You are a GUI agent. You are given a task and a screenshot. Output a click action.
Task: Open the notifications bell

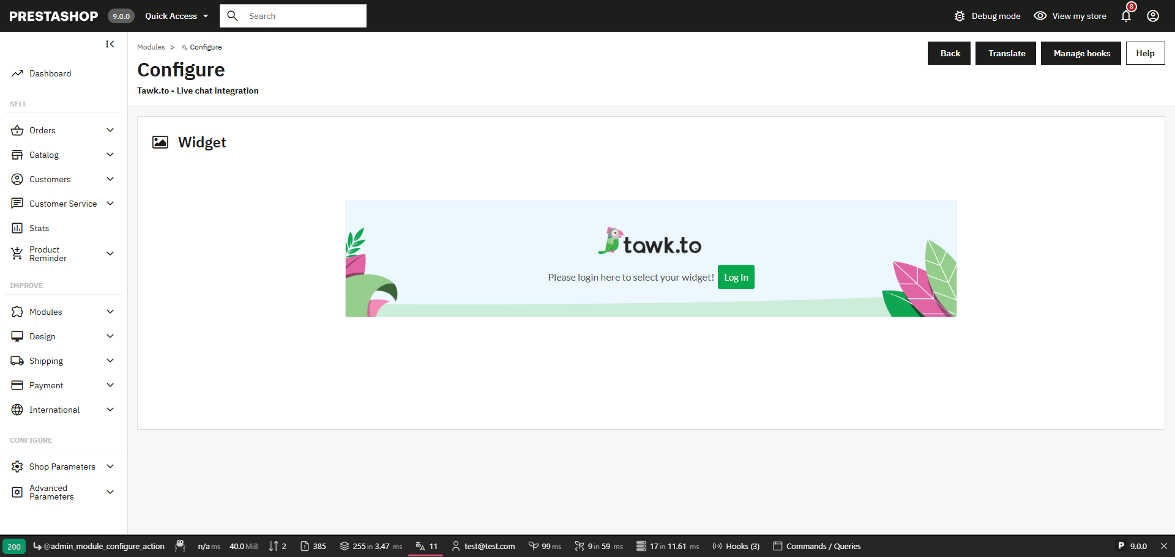pos(1126,16)
